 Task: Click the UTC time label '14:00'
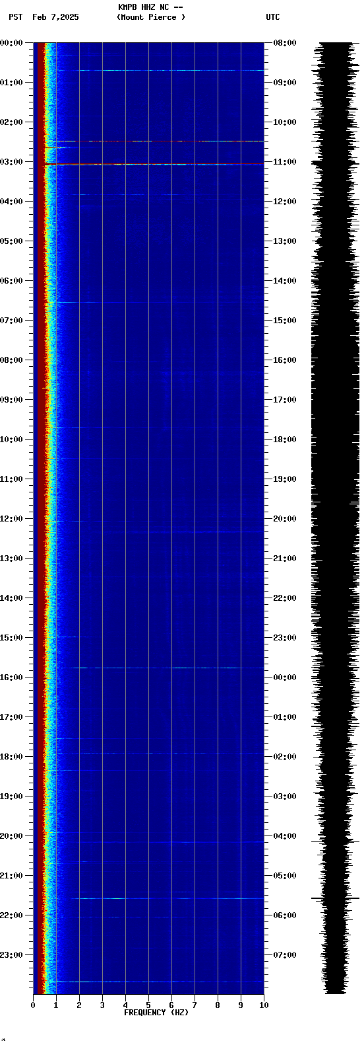284,281
